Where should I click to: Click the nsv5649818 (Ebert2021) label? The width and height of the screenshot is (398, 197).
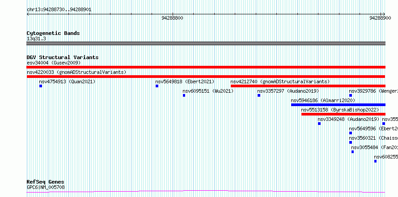pyautogui.click(x=185, y=81)
